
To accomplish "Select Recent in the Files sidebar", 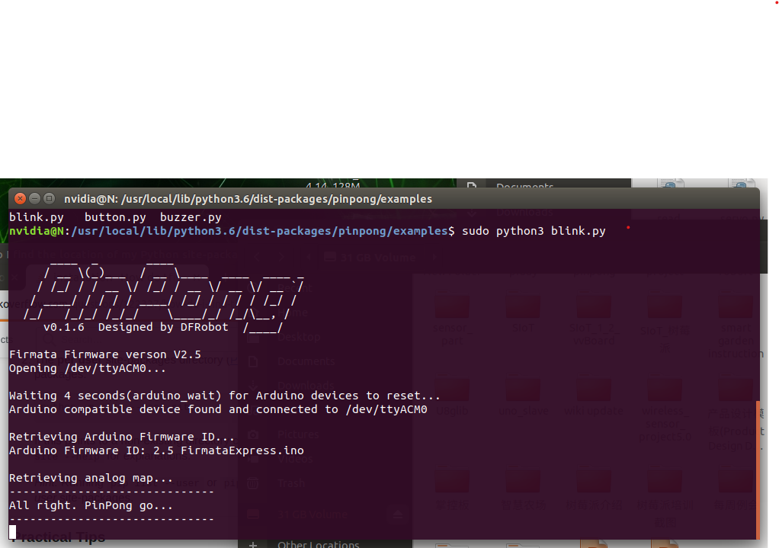I will click(295, 288).
